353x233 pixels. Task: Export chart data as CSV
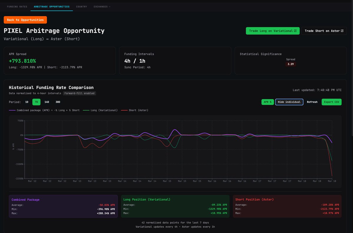point(332,102)
